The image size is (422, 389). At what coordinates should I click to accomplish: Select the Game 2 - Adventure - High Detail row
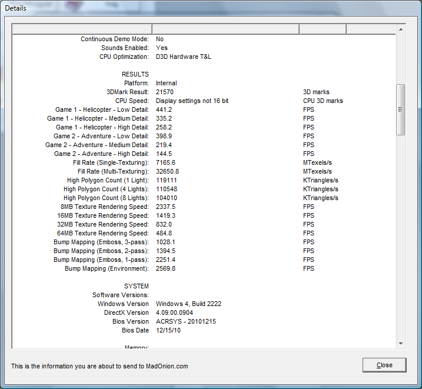point(101,154)
